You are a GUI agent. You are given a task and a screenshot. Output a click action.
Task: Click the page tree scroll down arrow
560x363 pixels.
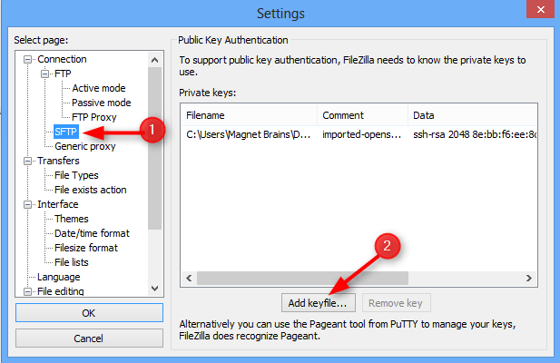pyautogui.click(x=154, y=288)
